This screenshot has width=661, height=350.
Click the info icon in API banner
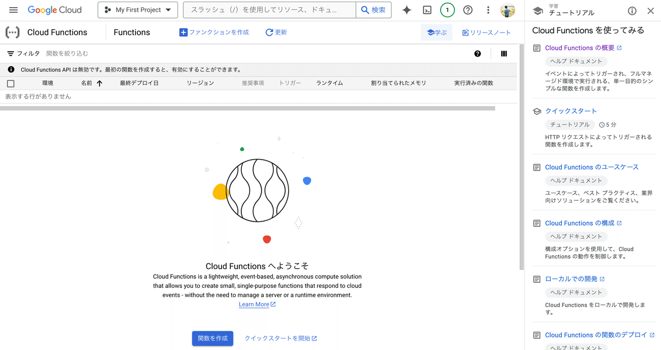11,70
